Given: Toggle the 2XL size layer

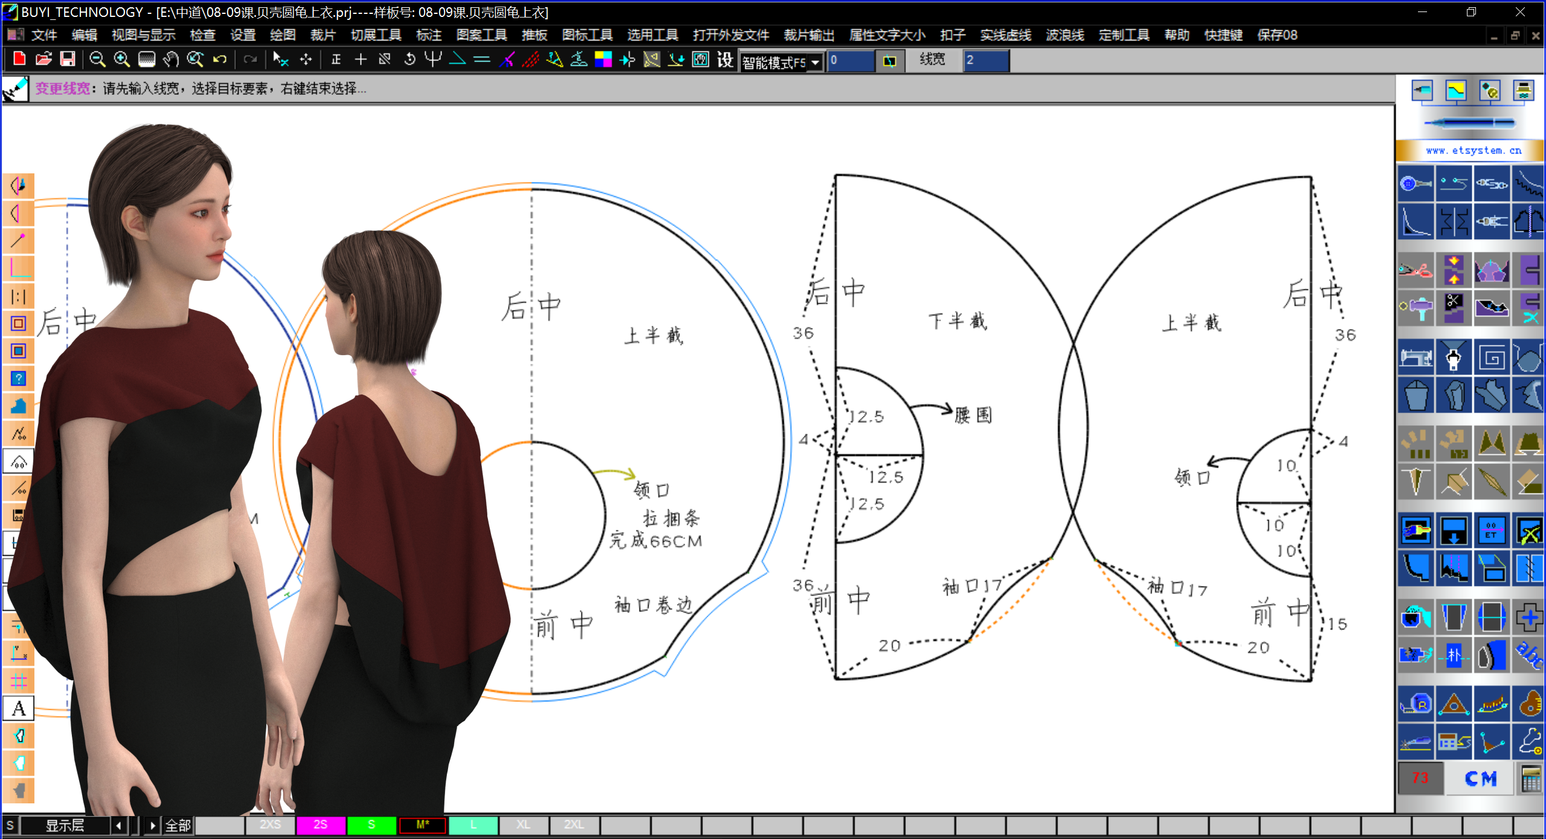Looking at the screenshot, I should click(574, 825).
